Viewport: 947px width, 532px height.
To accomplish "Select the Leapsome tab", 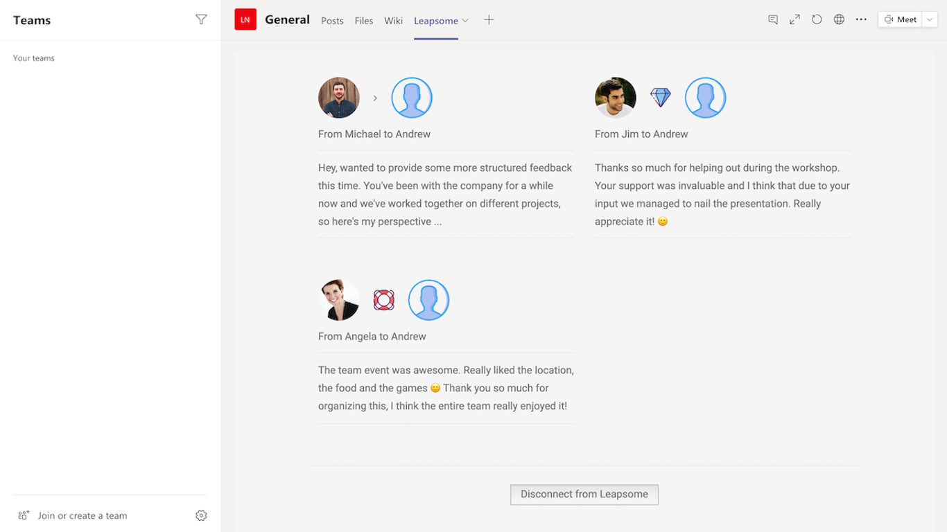I will coord(436,21).
